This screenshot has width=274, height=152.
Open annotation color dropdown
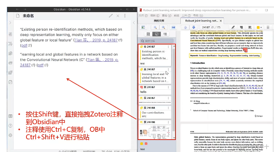259,27
